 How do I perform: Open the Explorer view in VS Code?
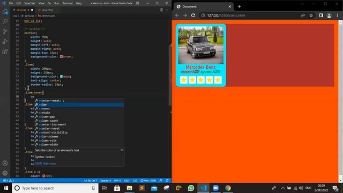click(x=5, y=11)
